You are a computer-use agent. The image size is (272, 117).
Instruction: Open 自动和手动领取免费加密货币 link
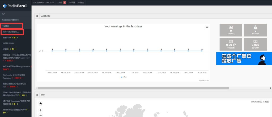16,111
